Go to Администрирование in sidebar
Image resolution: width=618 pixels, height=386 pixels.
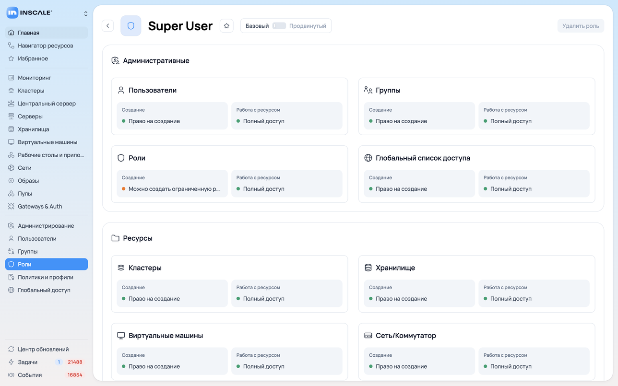click(47, 226)
